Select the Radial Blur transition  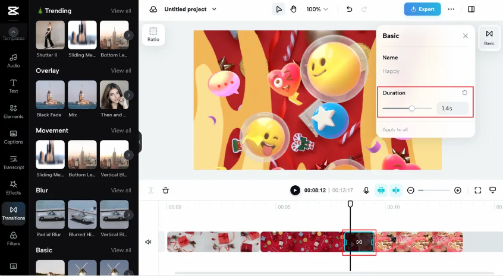point(50,214)
